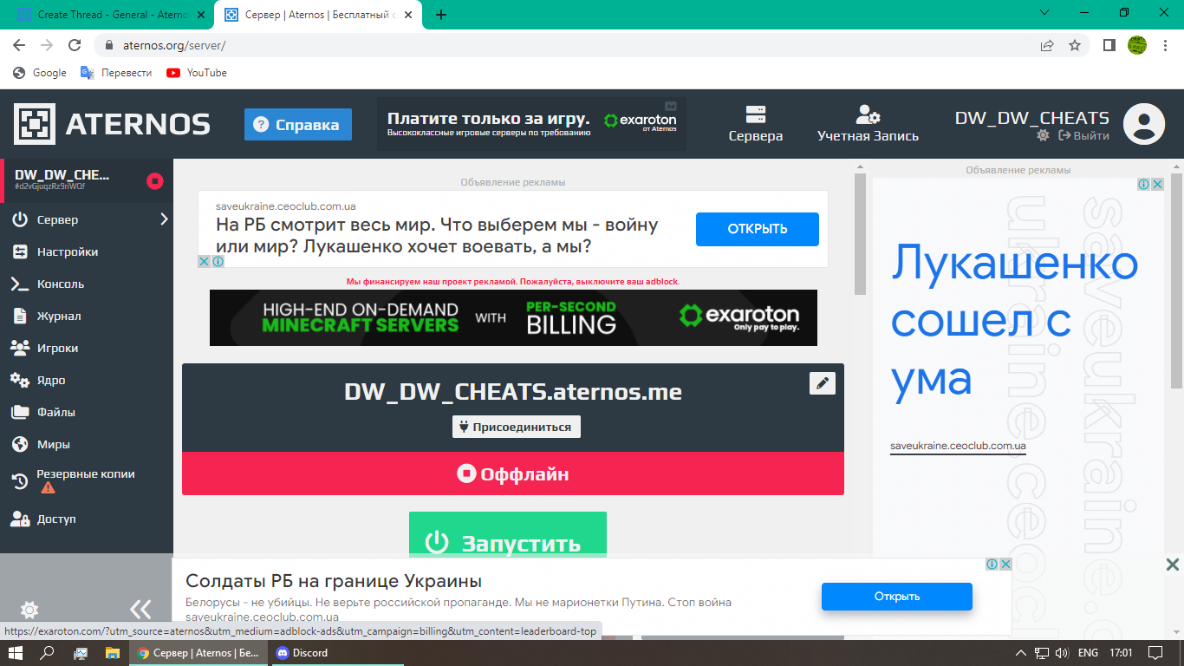This screenshot has height=666, width=1184.
Task: Open Chrome tab search dropdown
Action: tap(1044, 13)
